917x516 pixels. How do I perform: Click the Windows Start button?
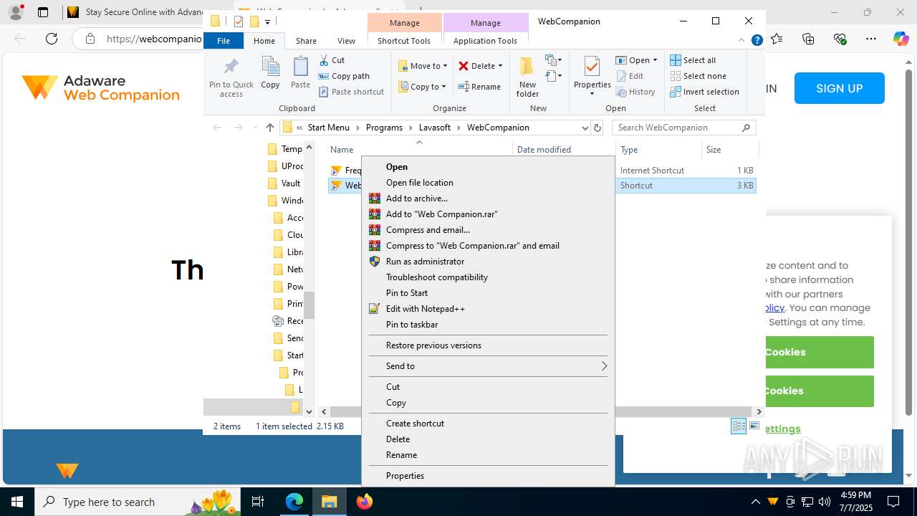17,502
